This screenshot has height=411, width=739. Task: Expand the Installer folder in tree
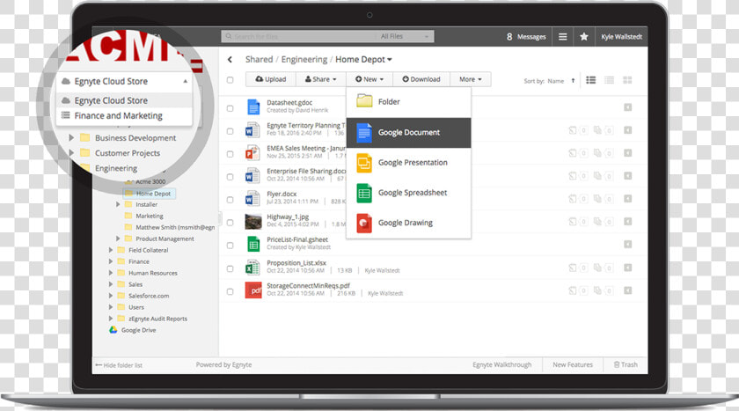(118, 204)
